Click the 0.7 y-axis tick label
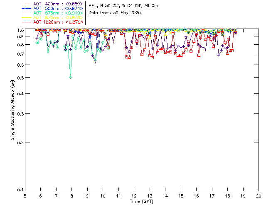 [20, 54]
